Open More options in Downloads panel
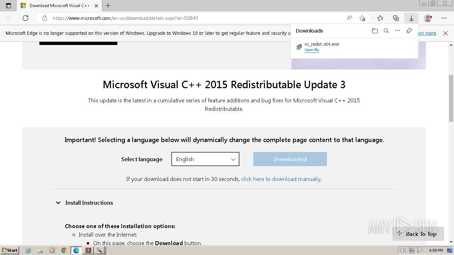The image size is (454, 255). [x=398, y=31]
